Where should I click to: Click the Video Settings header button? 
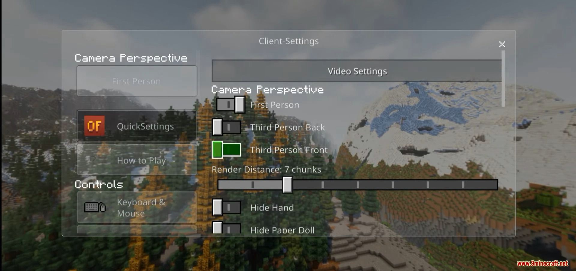[357, 71]
